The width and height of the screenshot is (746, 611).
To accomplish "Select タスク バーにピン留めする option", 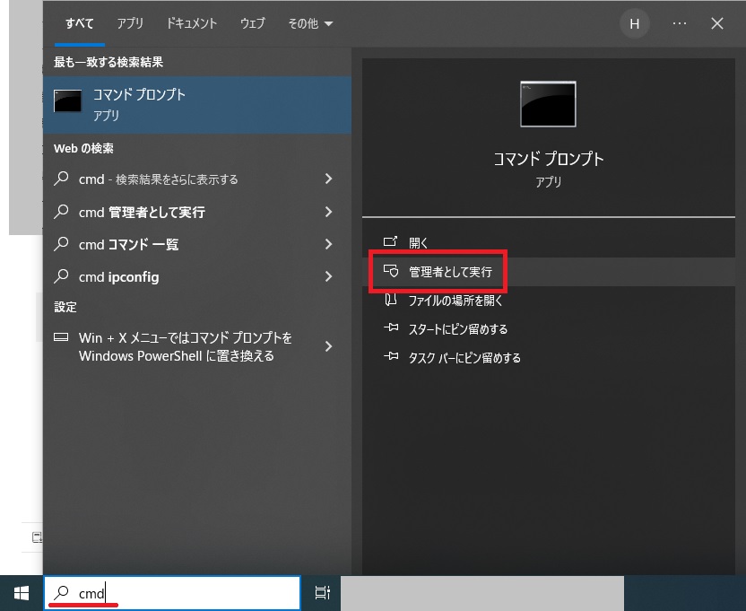I will point(464,358).
